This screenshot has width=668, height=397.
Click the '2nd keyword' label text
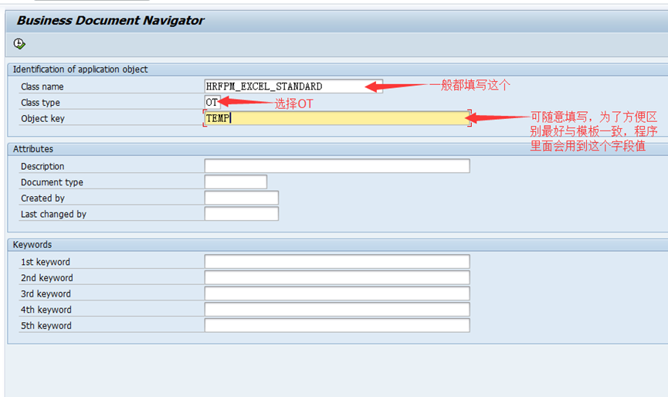pos(47,278)
